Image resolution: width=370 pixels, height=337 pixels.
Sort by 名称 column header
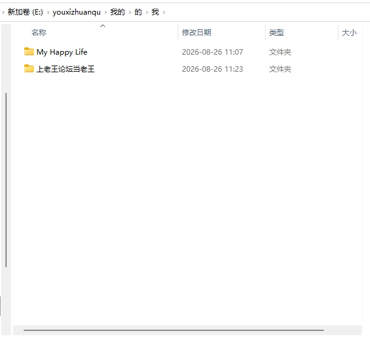tap(39, 32)
